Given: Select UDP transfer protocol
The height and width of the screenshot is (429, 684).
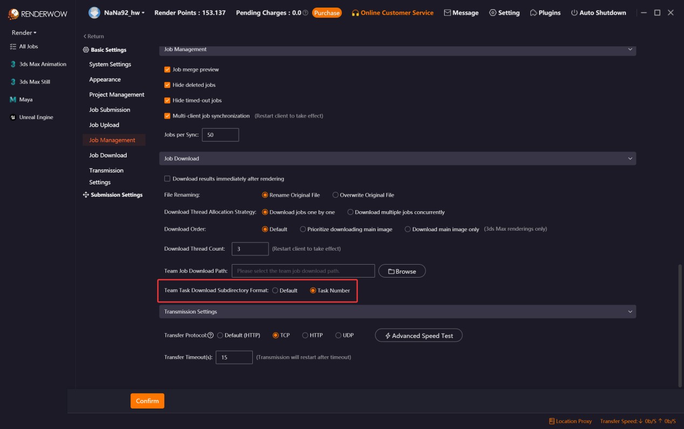Looking at the screenshot, I should tap(338, 335).
